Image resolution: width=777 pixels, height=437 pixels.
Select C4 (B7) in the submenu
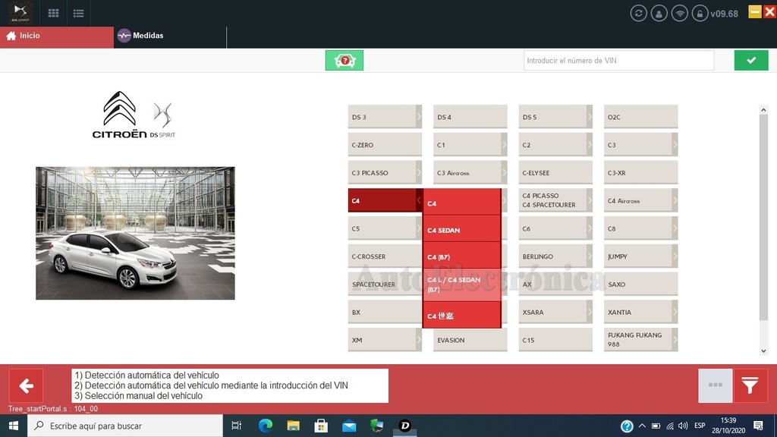(462, 256)
